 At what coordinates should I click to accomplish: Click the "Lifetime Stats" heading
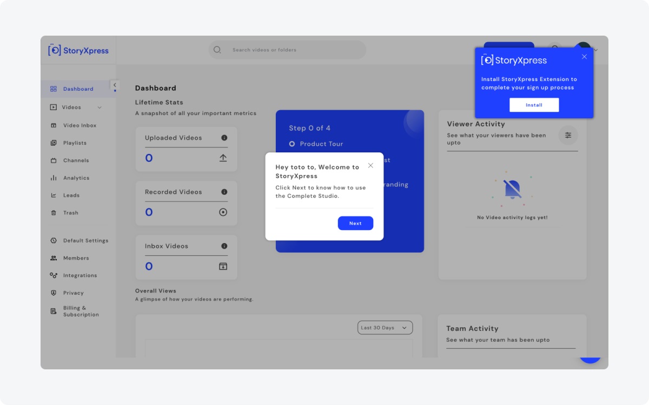159,102
